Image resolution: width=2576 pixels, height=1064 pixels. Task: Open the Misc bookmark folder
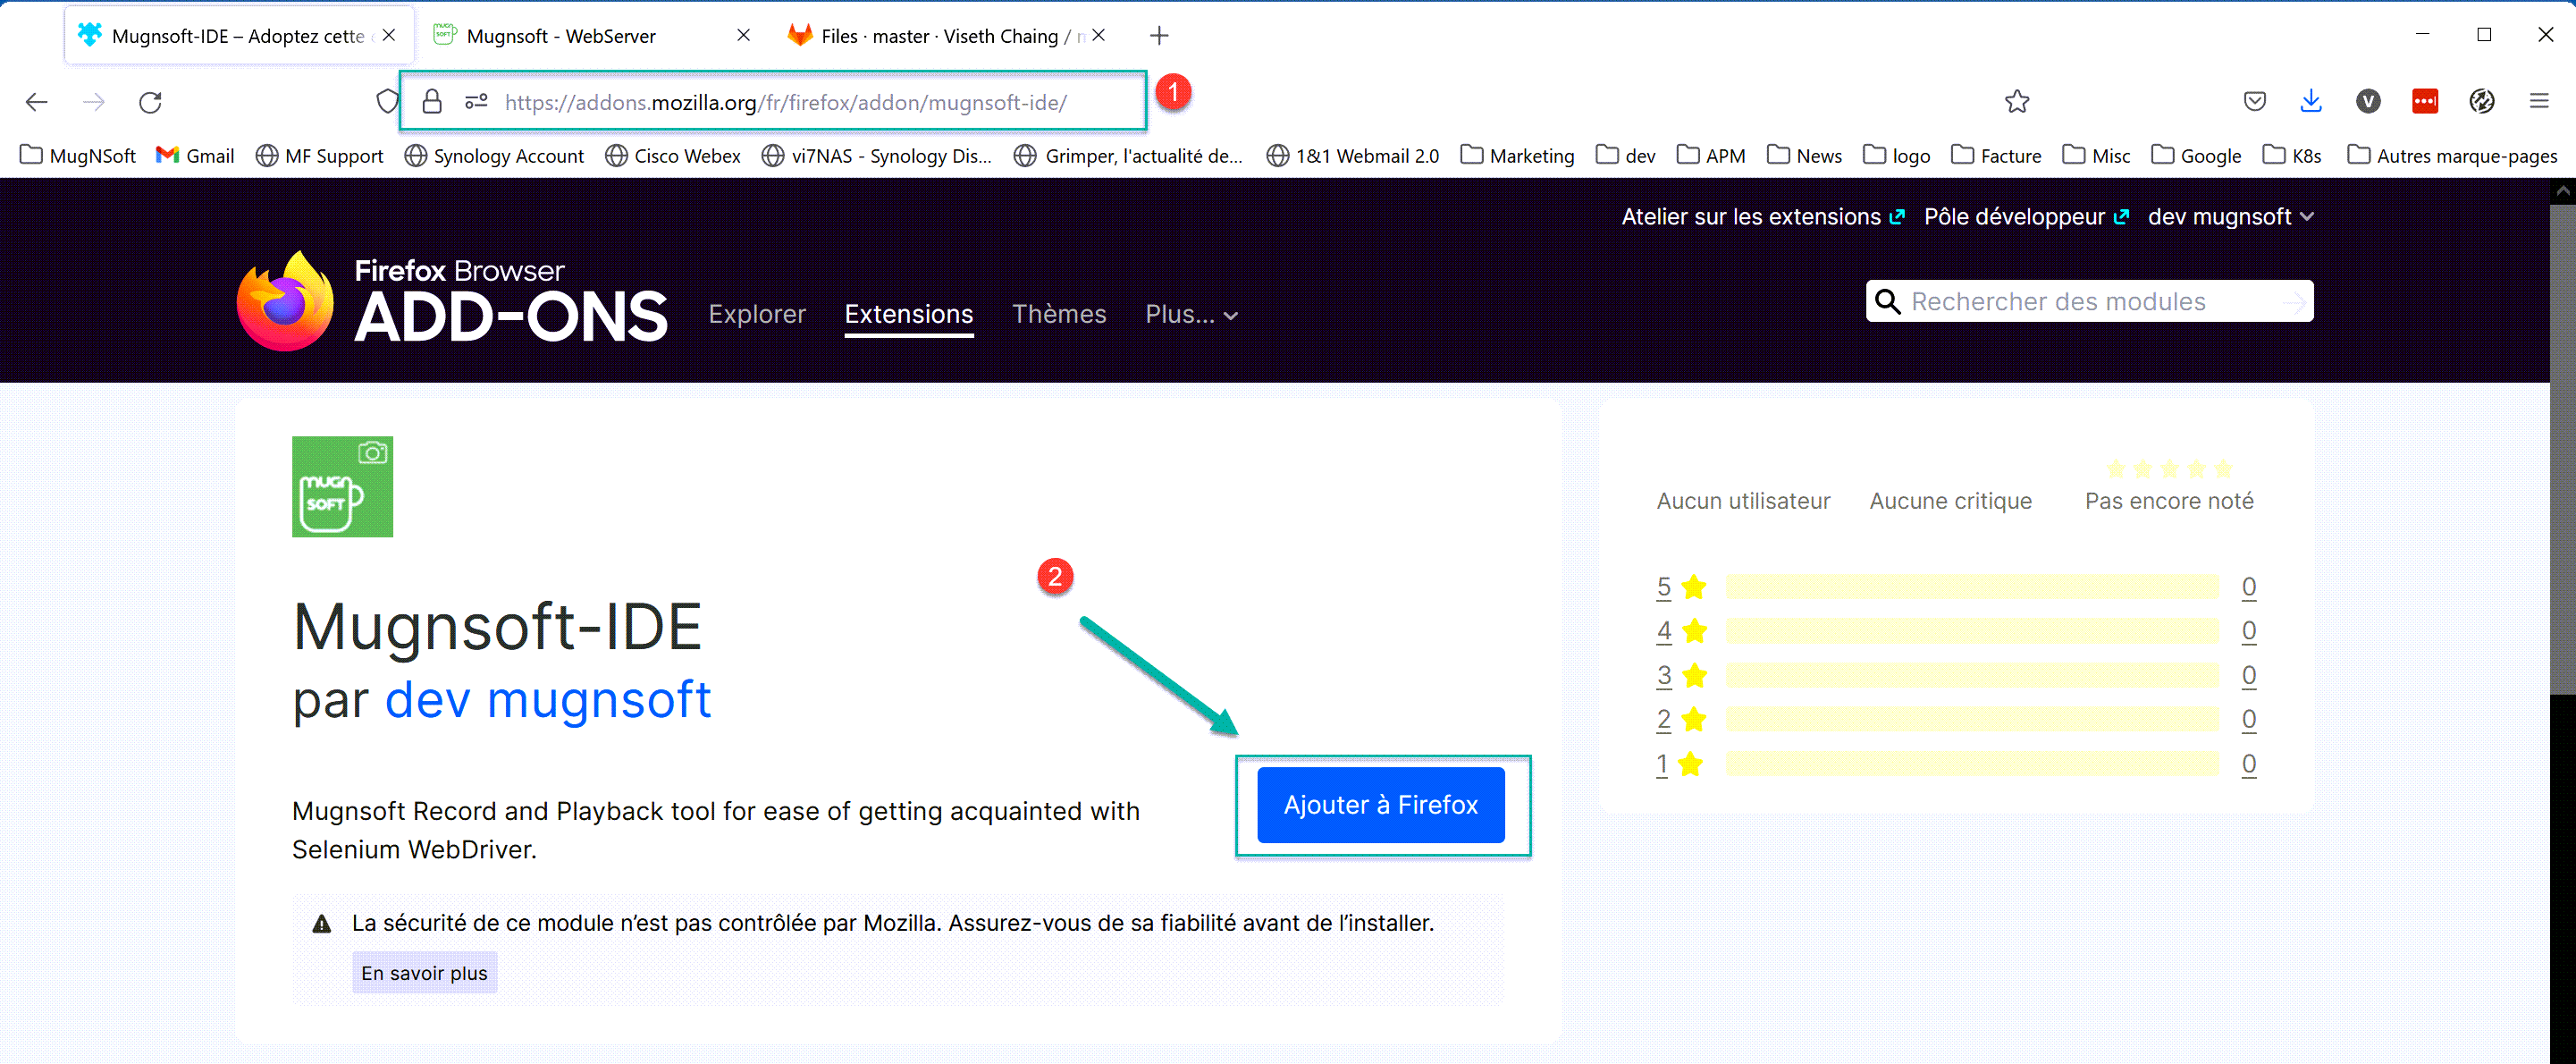pyautogui.click(x=2097, y=156)
